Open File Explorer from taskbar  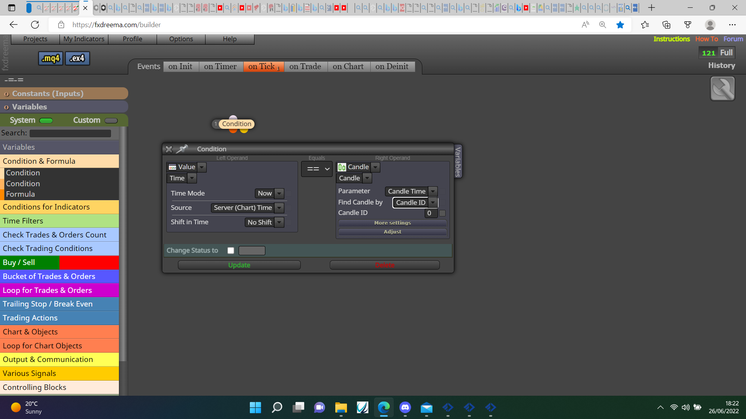click(x=341, y=407)
